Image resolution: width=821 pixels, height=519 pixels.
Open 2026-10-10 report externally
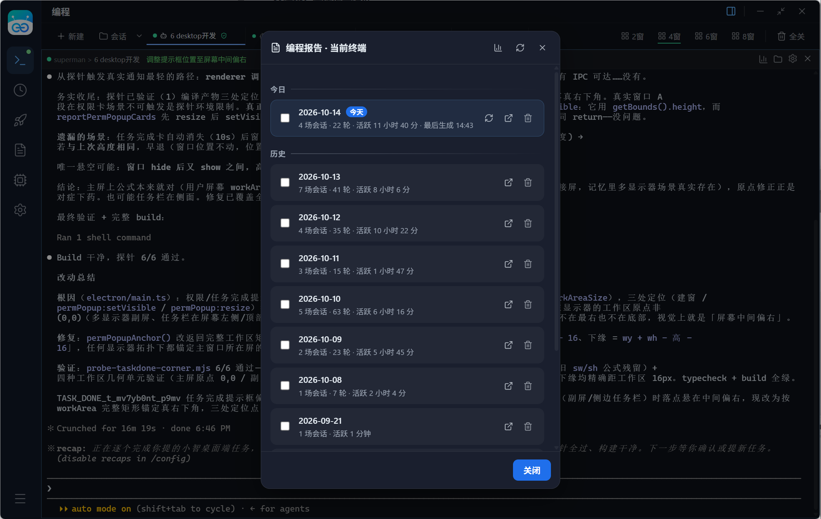point(509,304)
